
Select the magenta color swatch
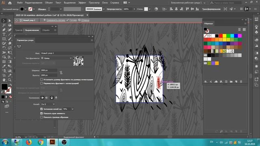[x=240, y=36]
